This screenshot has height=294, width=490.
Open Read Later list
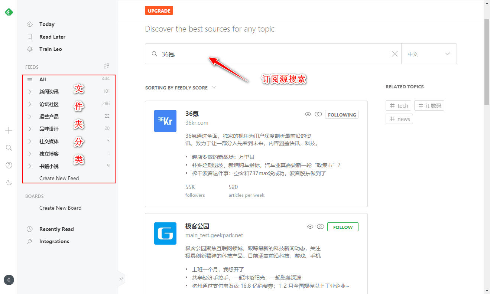click(52, 37)
